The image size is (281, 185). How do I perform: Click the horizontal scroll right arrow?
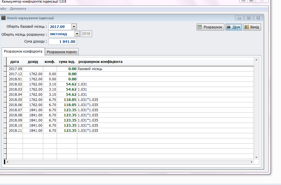(252, 162)
